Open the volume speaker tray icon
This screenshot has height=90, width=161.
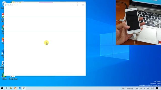pyautogui.click(x=148, y=88)
